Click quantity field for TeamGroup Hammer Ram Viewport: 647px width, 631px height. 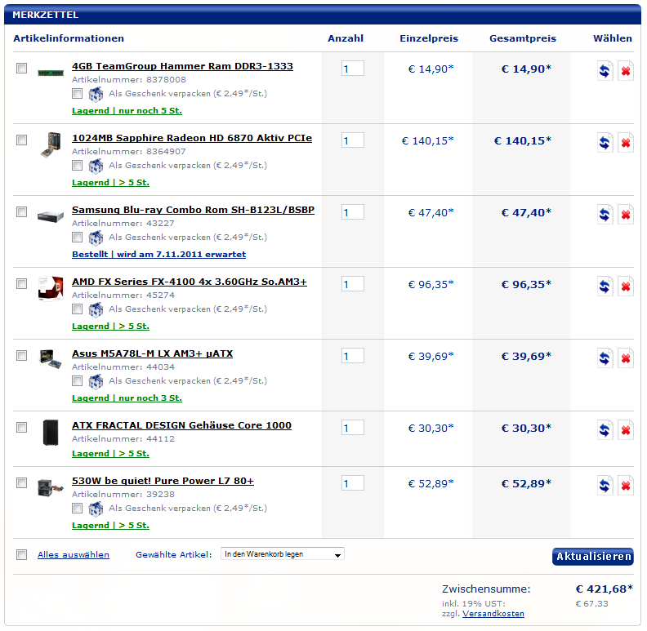(353, 69)
